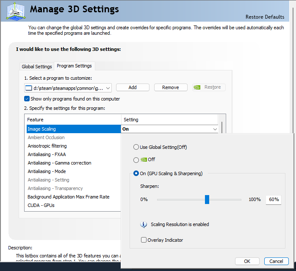Click the NVIDIA icon on the Restore button
Viewport: 296px width, 271px height.
[x=197, y=87]
